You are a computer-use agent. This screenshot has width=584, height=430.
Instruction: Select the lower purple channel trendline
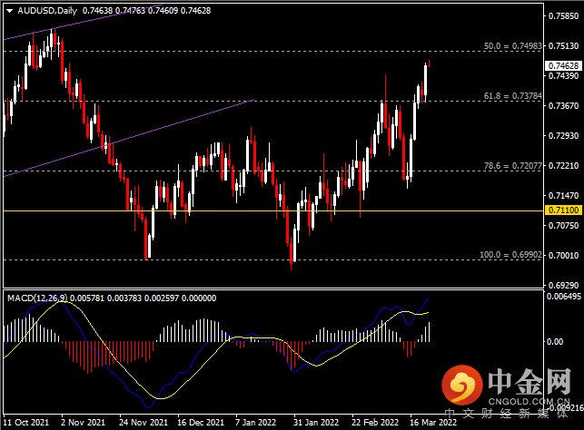pos(128,138)
